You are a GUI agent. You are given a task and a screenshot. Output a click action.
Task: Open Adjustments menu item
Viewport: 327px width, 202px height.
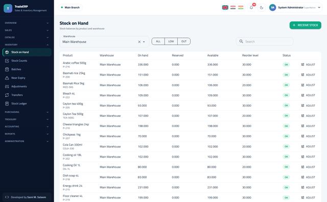point(27,86)
